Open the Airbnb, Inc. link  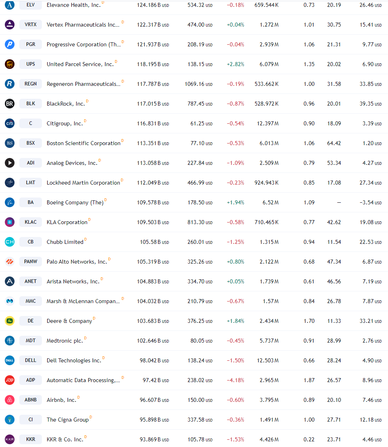[x=61, y=400]
